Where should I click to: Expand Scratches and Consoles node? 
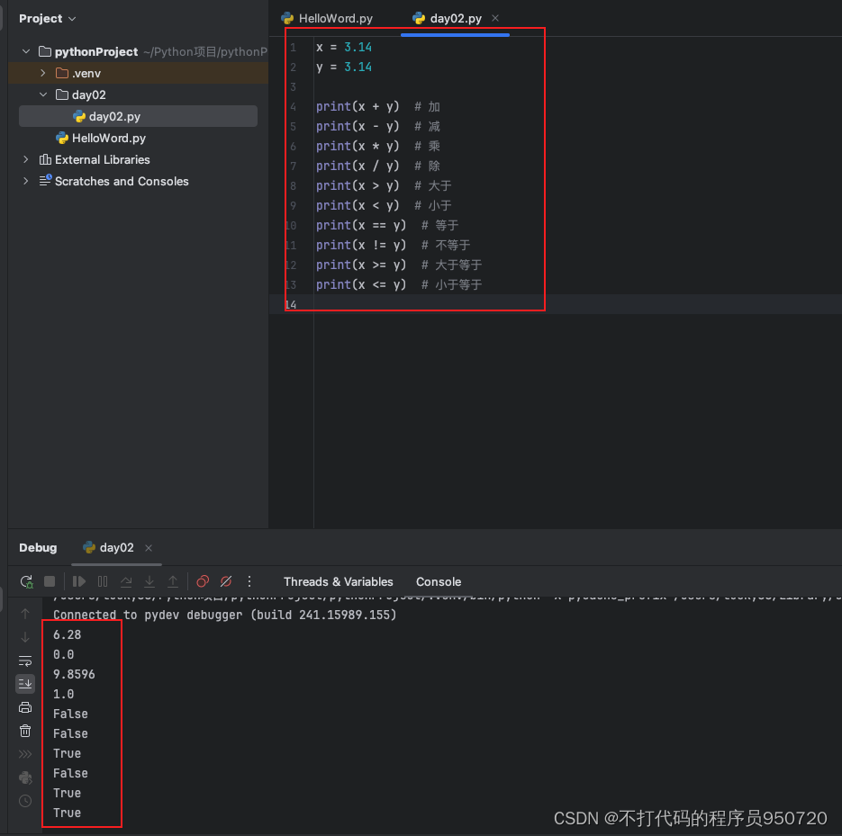(x=26, y=182)
